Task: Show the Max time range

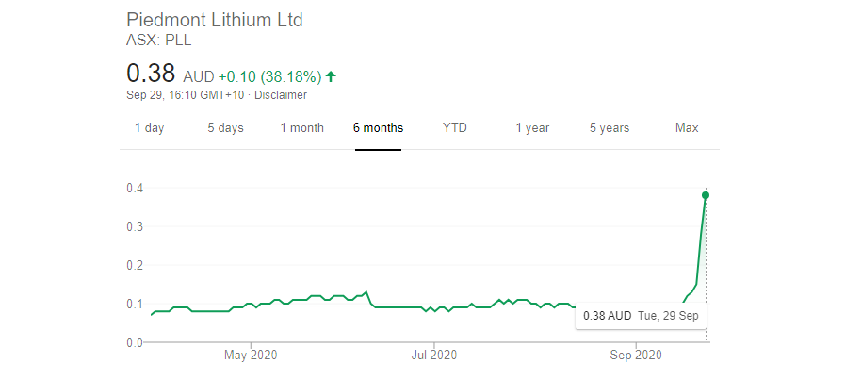Action: [x=687, y=128]
